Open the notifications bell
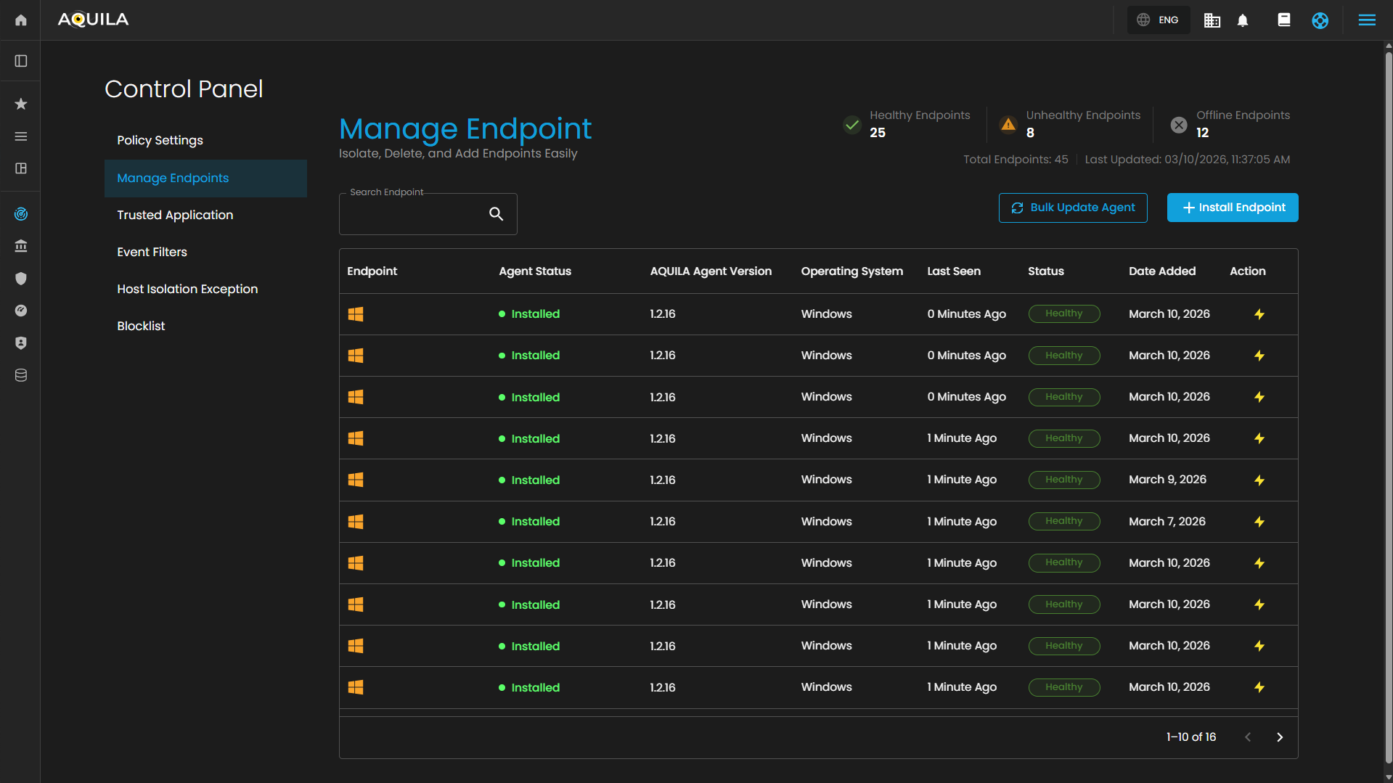Image resolution: width=1393 pixels, height=783 pixels. tap(1243, 20)
